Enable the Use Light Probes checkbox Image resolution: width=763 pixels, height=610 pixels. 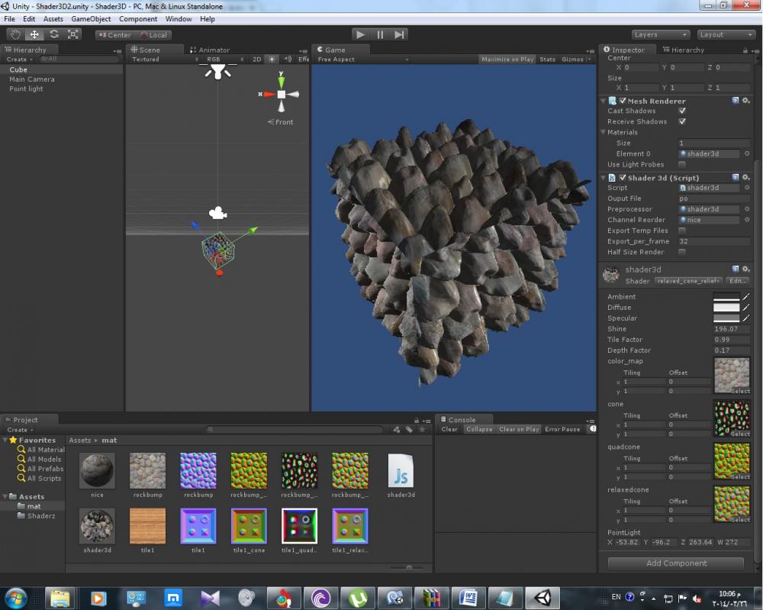pos(682,164)
